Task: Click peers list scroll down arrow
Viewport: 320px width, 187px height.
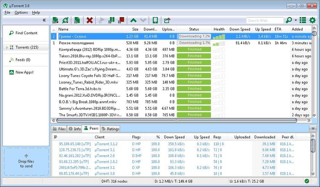Action: [313, 174]
